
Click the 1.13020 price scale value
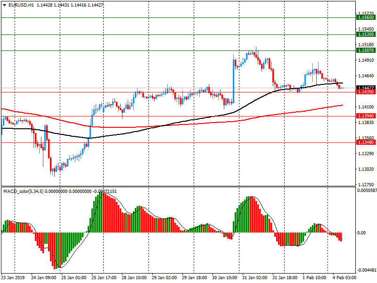(x=366, y=169)
